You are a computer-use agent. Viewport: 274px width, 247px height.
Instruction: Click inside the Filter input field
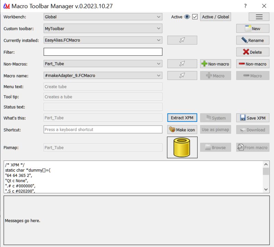click(x=103, y=52)
